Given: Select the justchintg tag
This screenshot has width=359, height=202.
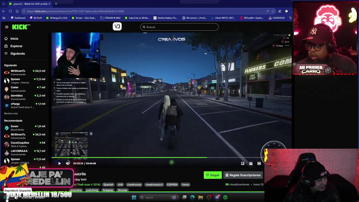Looking at the screenshot, I should pyautogui.click(x=92, y=190).
